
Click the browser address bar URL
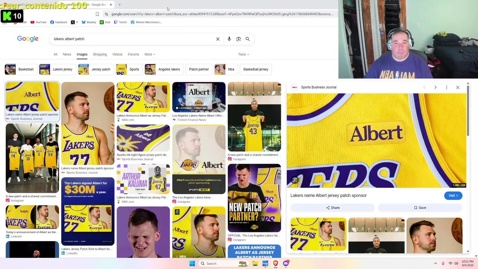coord(222,14)
